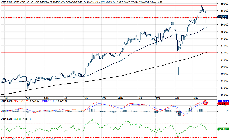
Task: Click the 0 level label in MACD pane
Action: [x=228, y=111]
